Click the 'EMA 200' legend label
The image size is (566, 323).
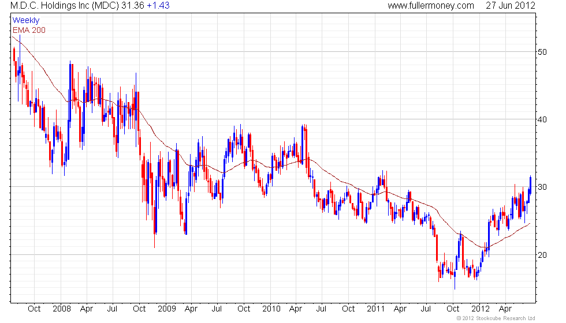click(29, 30)
